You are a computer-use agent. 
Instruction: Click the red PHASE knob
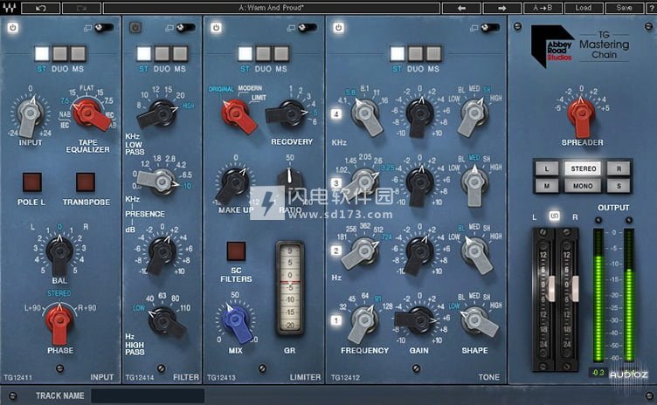[x=59, y=320]
